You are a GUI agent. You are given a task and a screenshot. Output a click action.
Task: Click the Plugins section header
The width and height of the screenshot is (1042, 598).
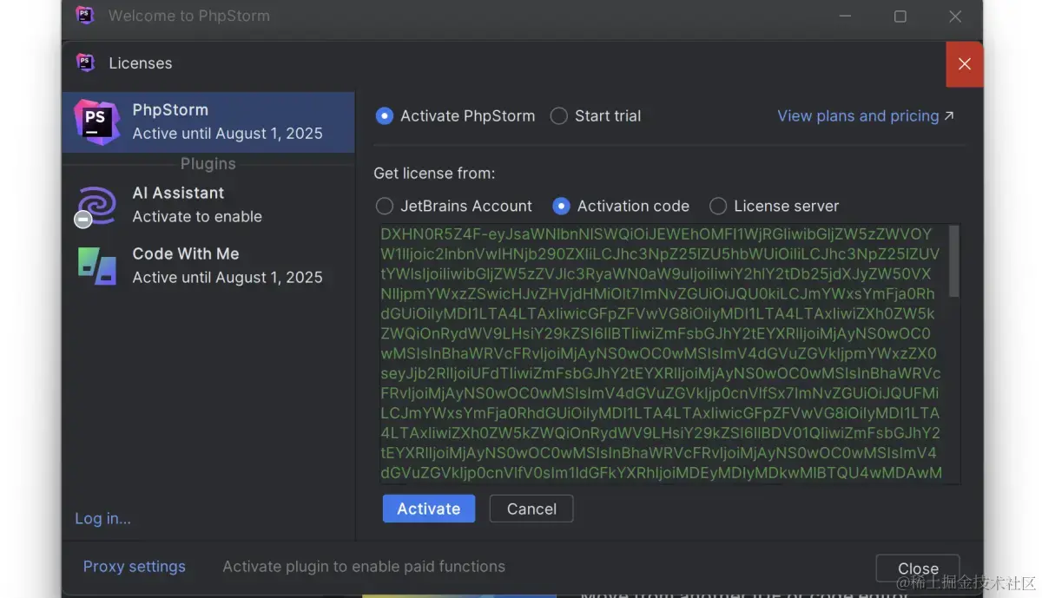coord(208,163)
